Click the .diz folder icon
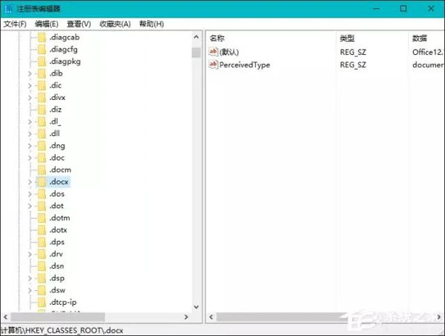This screenshot has height=336, width=445. [42, 110]
